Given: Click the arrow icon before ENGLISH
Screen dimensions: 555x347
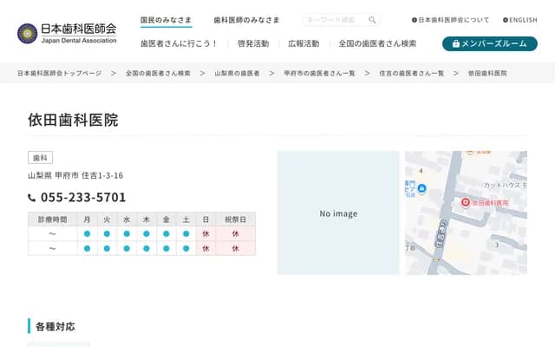Looking at the screenshot, I should [506, 20].
